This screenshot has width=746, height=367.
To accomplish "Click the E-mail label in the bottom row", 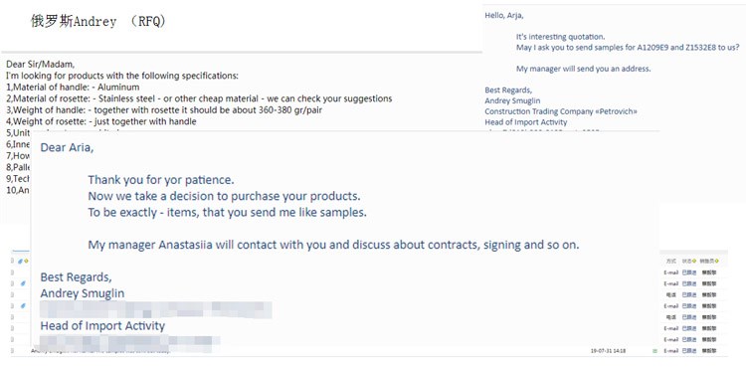I will tap(670, 351).
